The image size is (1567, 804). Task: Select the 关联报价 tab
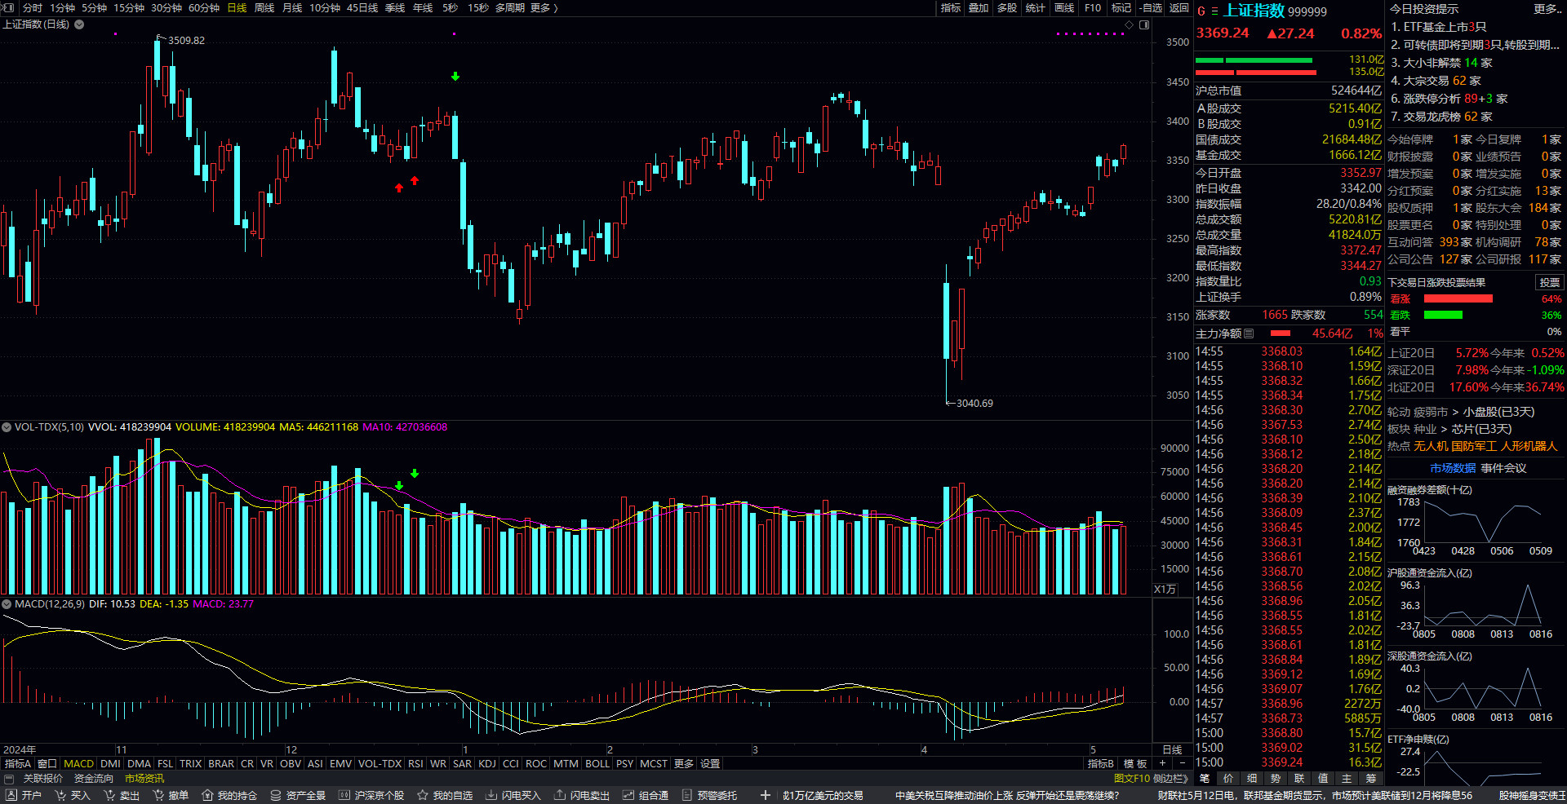43,779
